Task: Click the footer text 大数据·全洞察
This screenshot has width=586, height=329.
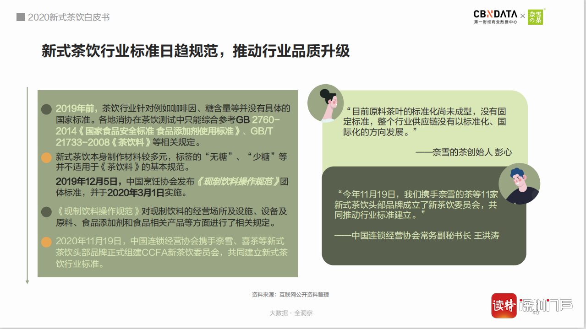Action: (291, 313)
